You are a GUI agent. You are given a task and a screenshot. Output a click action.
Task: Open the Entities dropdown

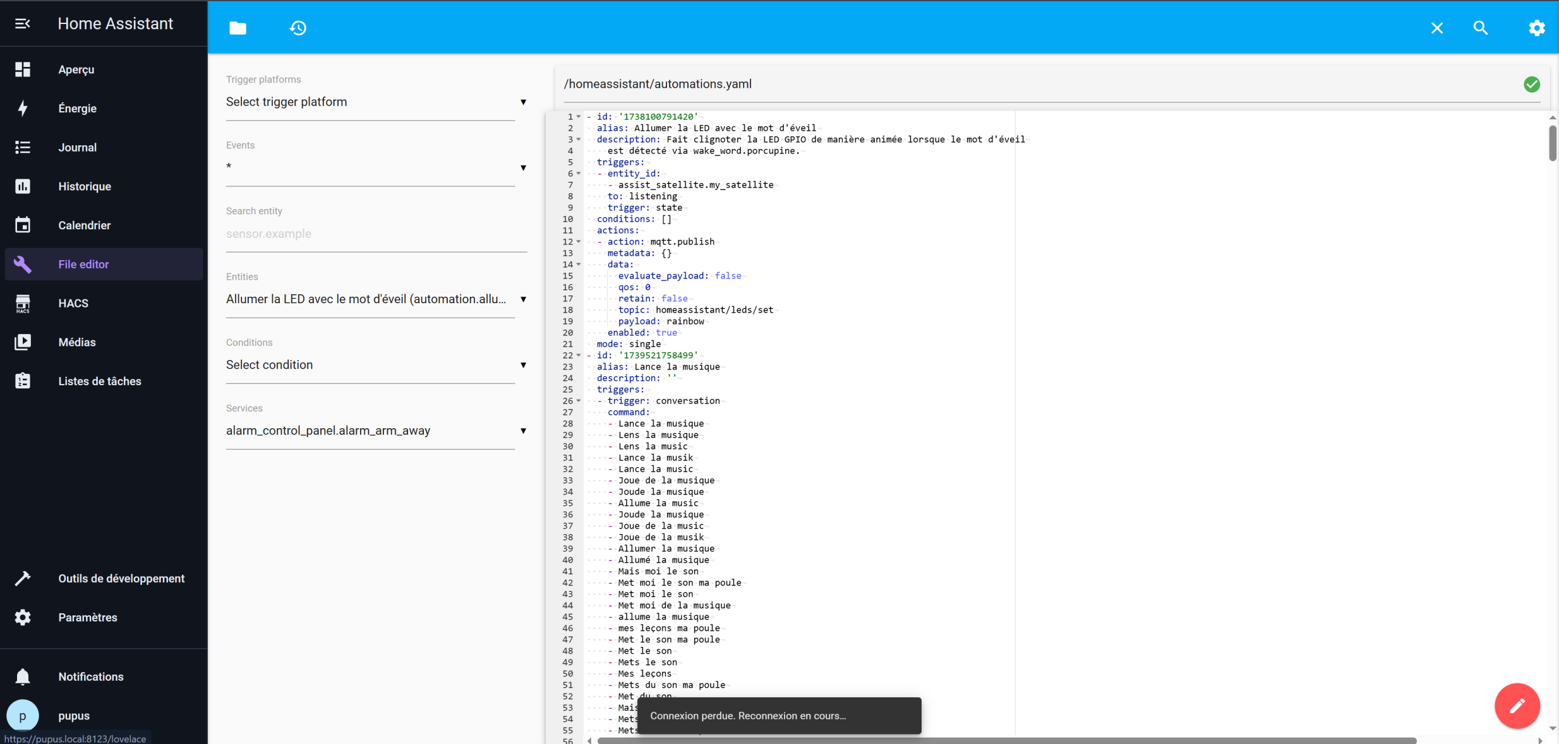tap(376, 299)
